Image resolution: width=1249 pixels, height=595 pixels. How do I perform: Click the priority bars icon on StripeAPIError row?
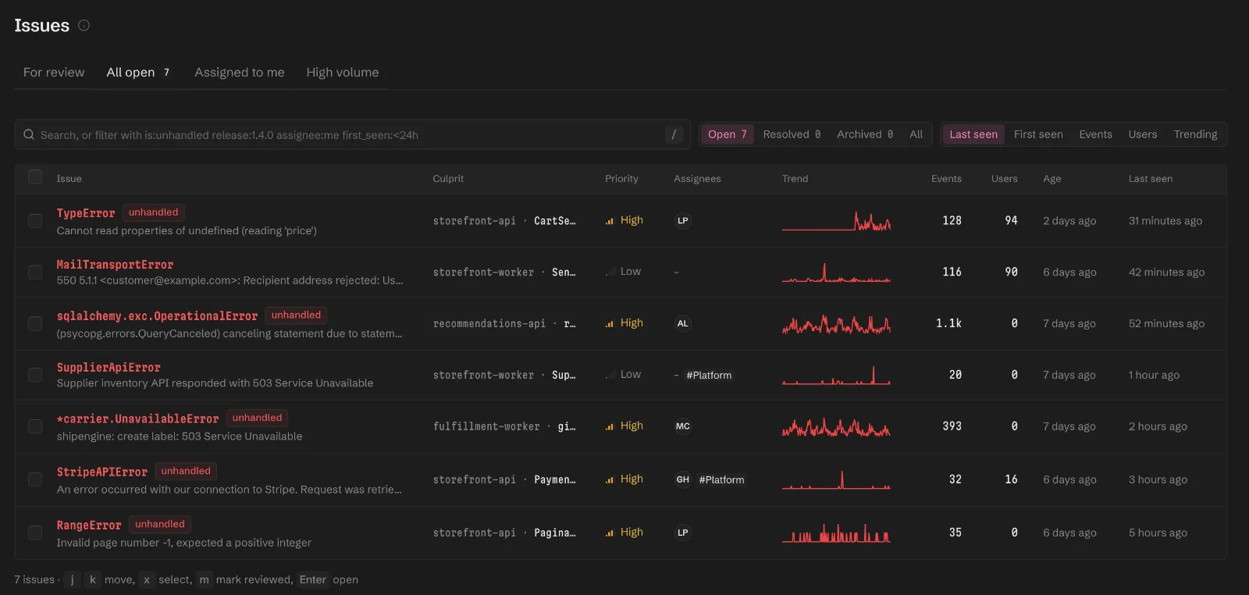(610, 479)
